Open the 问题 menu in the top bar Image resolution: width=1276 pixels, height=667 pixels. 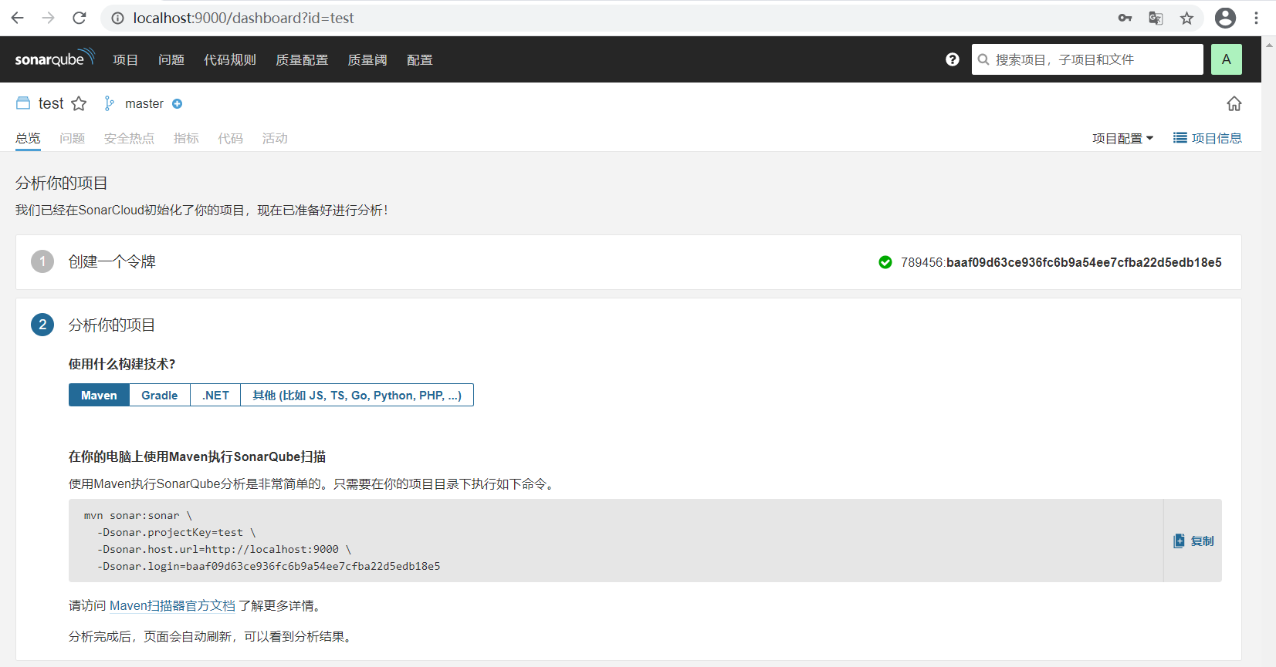point(171,59)
